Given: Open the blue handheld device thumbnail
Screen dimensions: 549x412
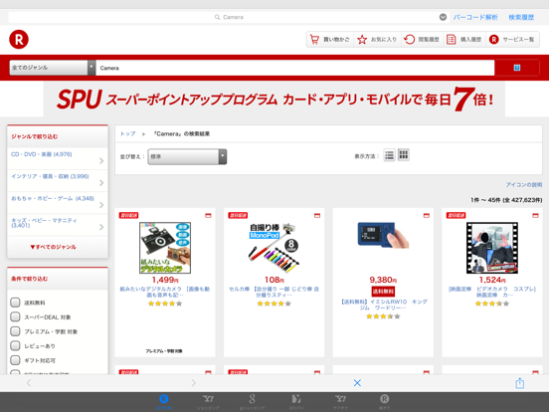Looking at the screenshot, I should (383, 235).
